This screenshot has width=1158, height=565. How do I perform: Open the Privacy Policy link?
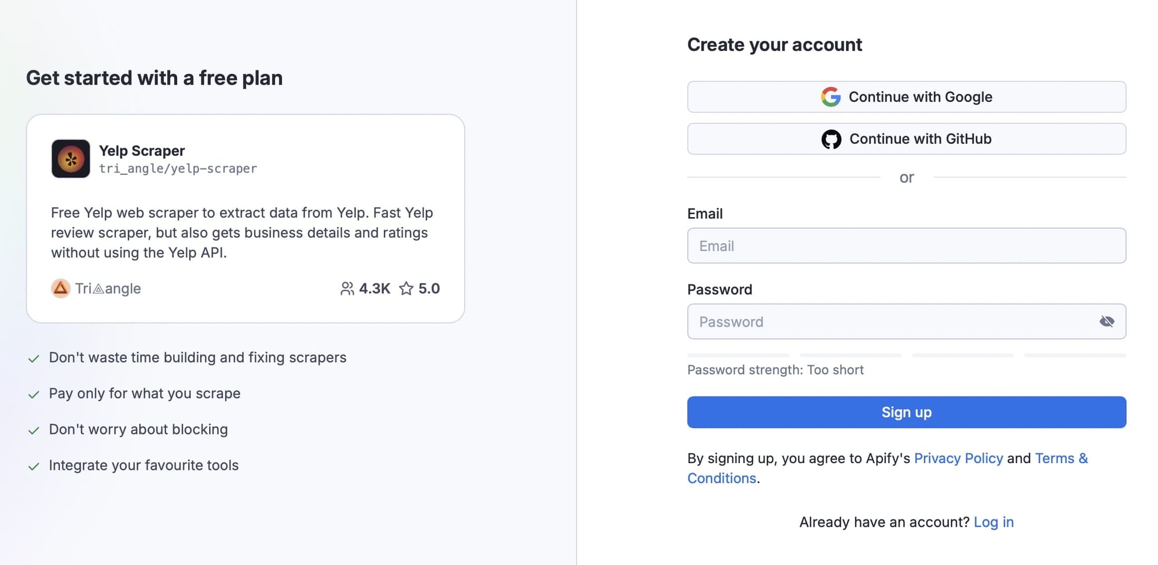pos(958,458)
